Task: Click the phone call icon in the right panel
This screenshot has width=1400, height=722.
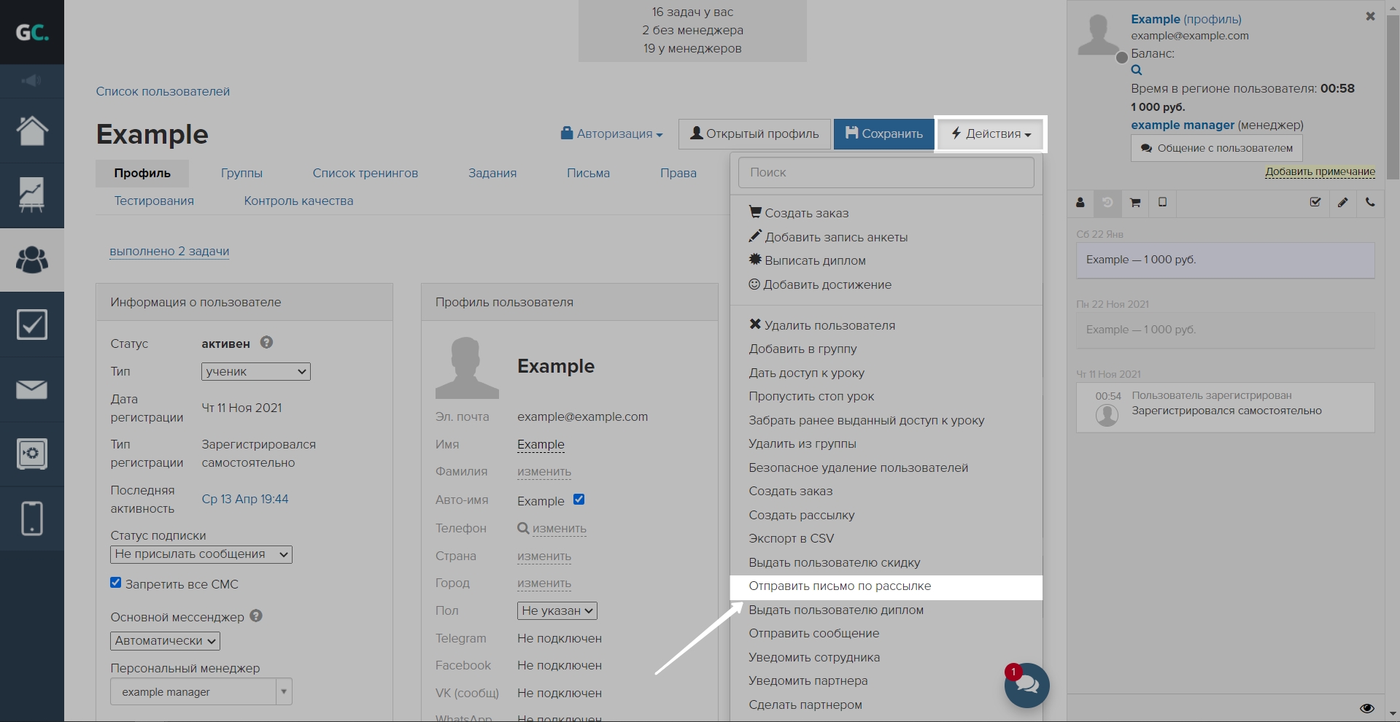Action: 1370,203
